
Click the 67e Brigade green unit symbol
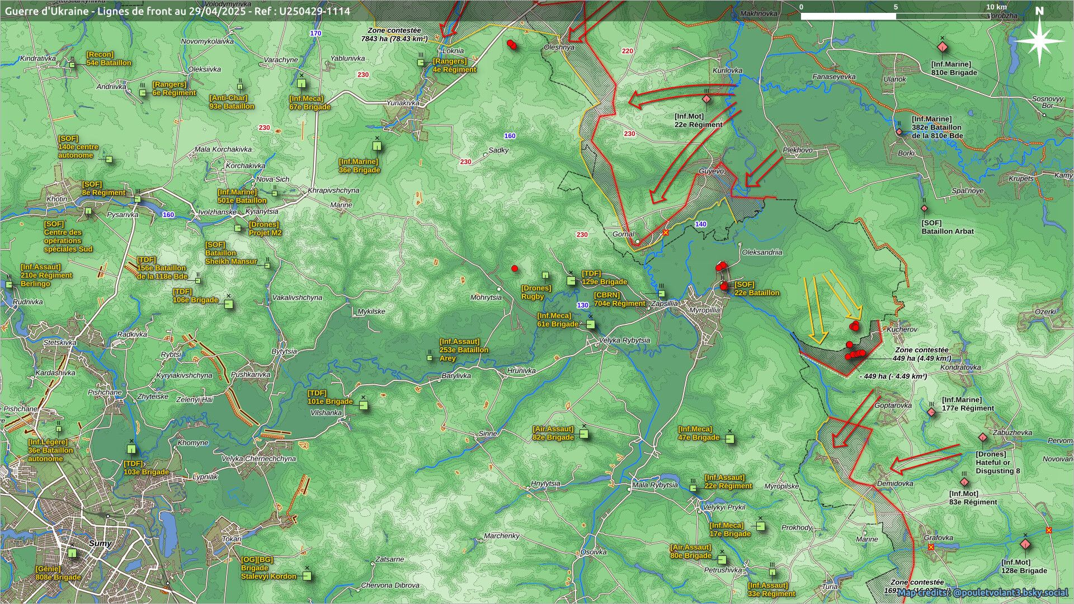pos(302,84)
